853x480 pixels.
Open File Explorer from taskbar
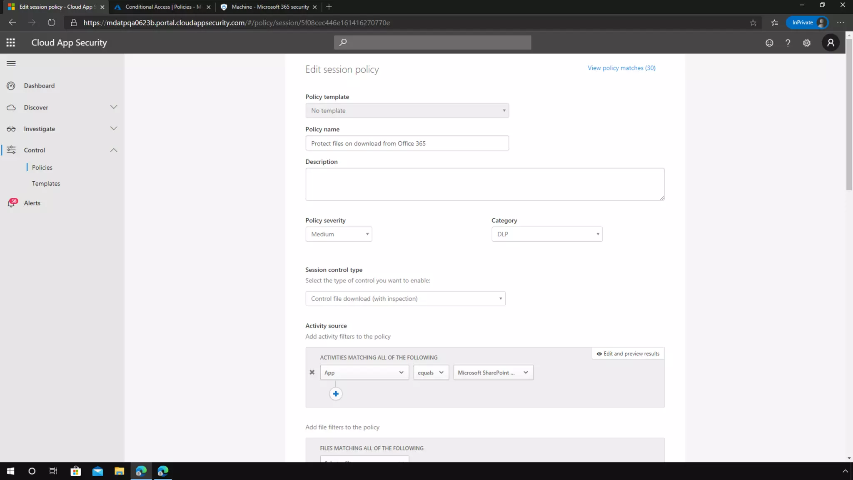(x=120, y=471)
